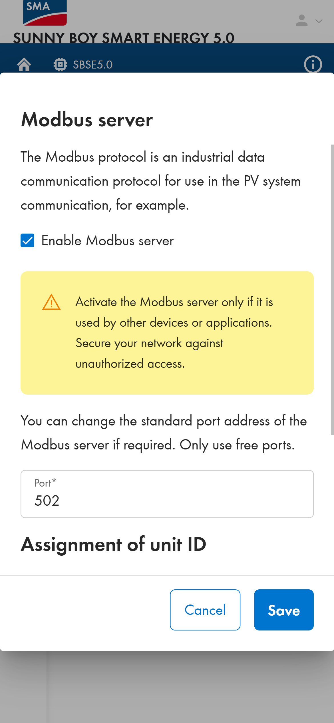This screenshot has height=723, width=334.
Task: Open the information circle icon
Action: [313, 64]
